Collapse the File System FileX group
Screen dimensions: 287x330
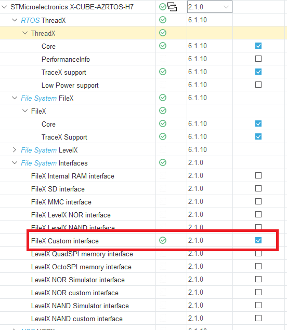15,98
